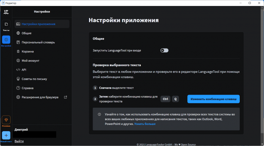Open Мой аккаунт section

tap(42, 61)
